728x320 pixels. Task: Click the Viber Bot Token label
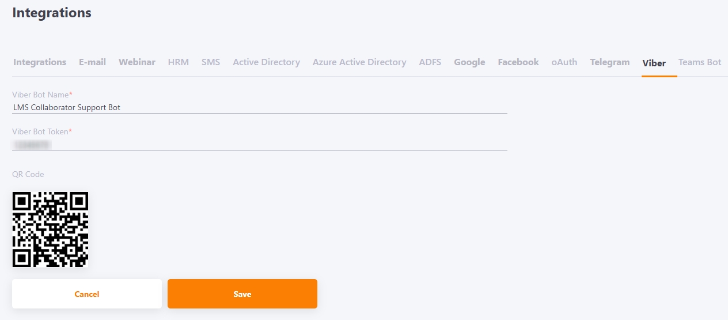point(42,131)
